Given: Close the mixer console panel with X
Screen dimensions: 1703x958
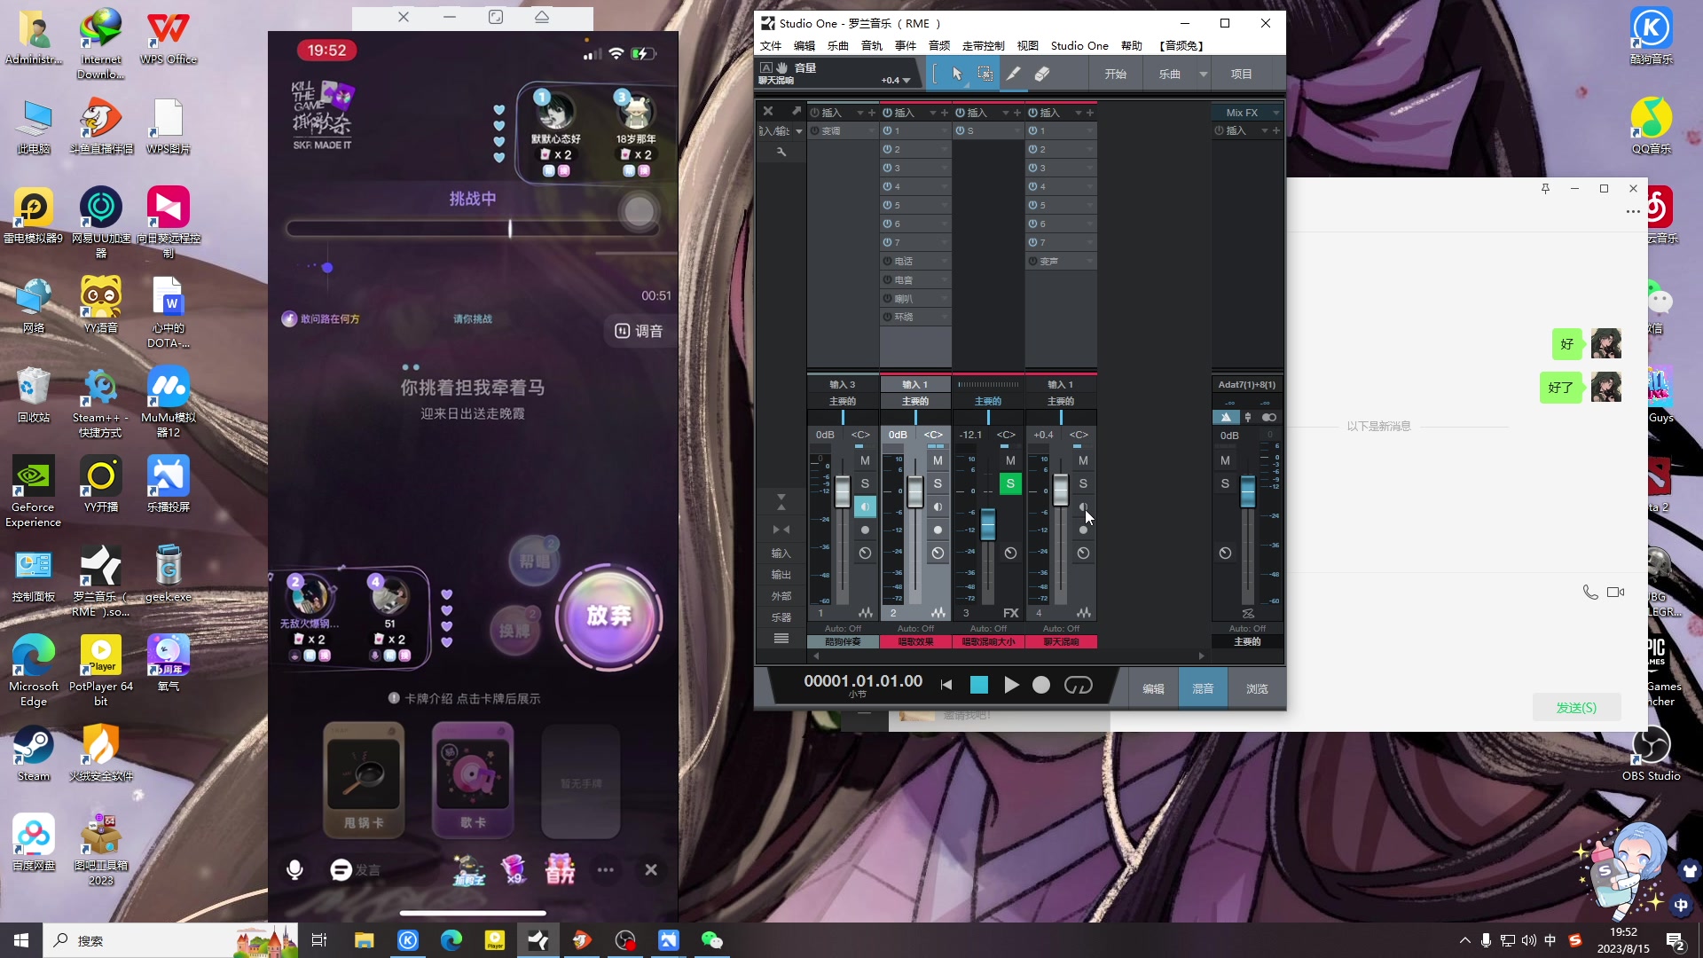Looking at the screenshot, I should pos(768,112).
